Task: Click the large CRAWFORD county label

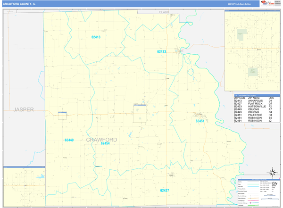Action: [101, 140]
